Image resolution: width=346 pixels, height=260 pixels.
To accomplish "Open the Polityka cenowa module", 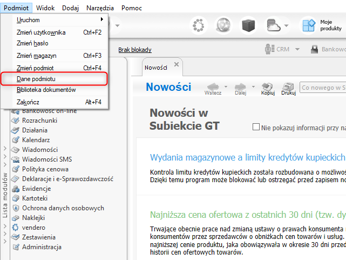I will 45,169.
